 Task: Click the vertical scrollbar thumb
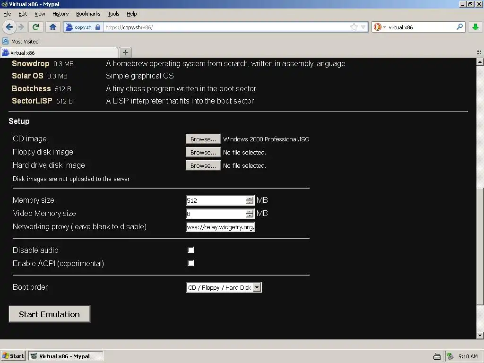pos(480,246)
